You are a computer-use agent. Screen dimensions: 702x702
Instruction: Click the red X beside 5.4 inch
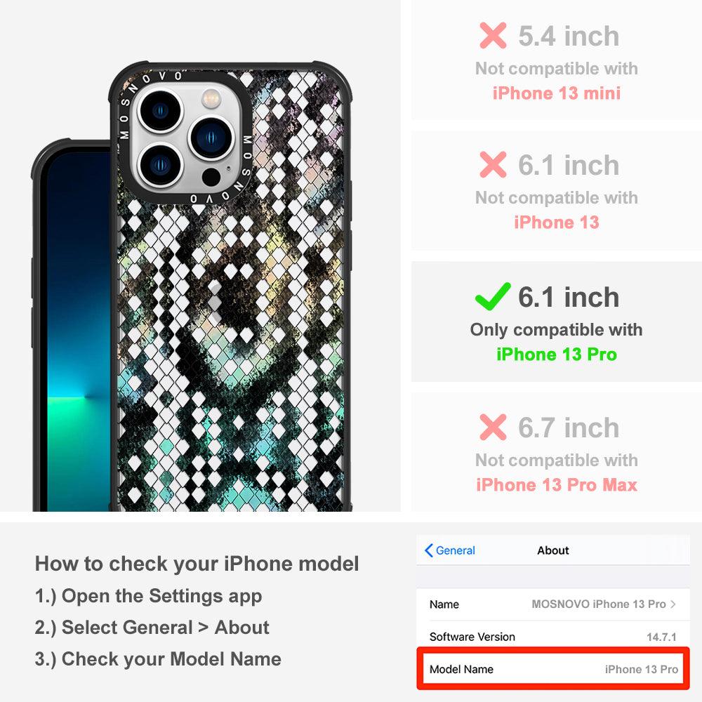[x=493, y=35]
